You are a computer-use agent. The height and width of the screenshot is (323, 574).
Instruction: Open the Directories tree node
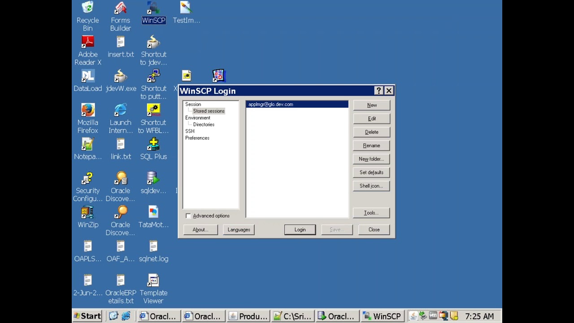click(204, 124)
